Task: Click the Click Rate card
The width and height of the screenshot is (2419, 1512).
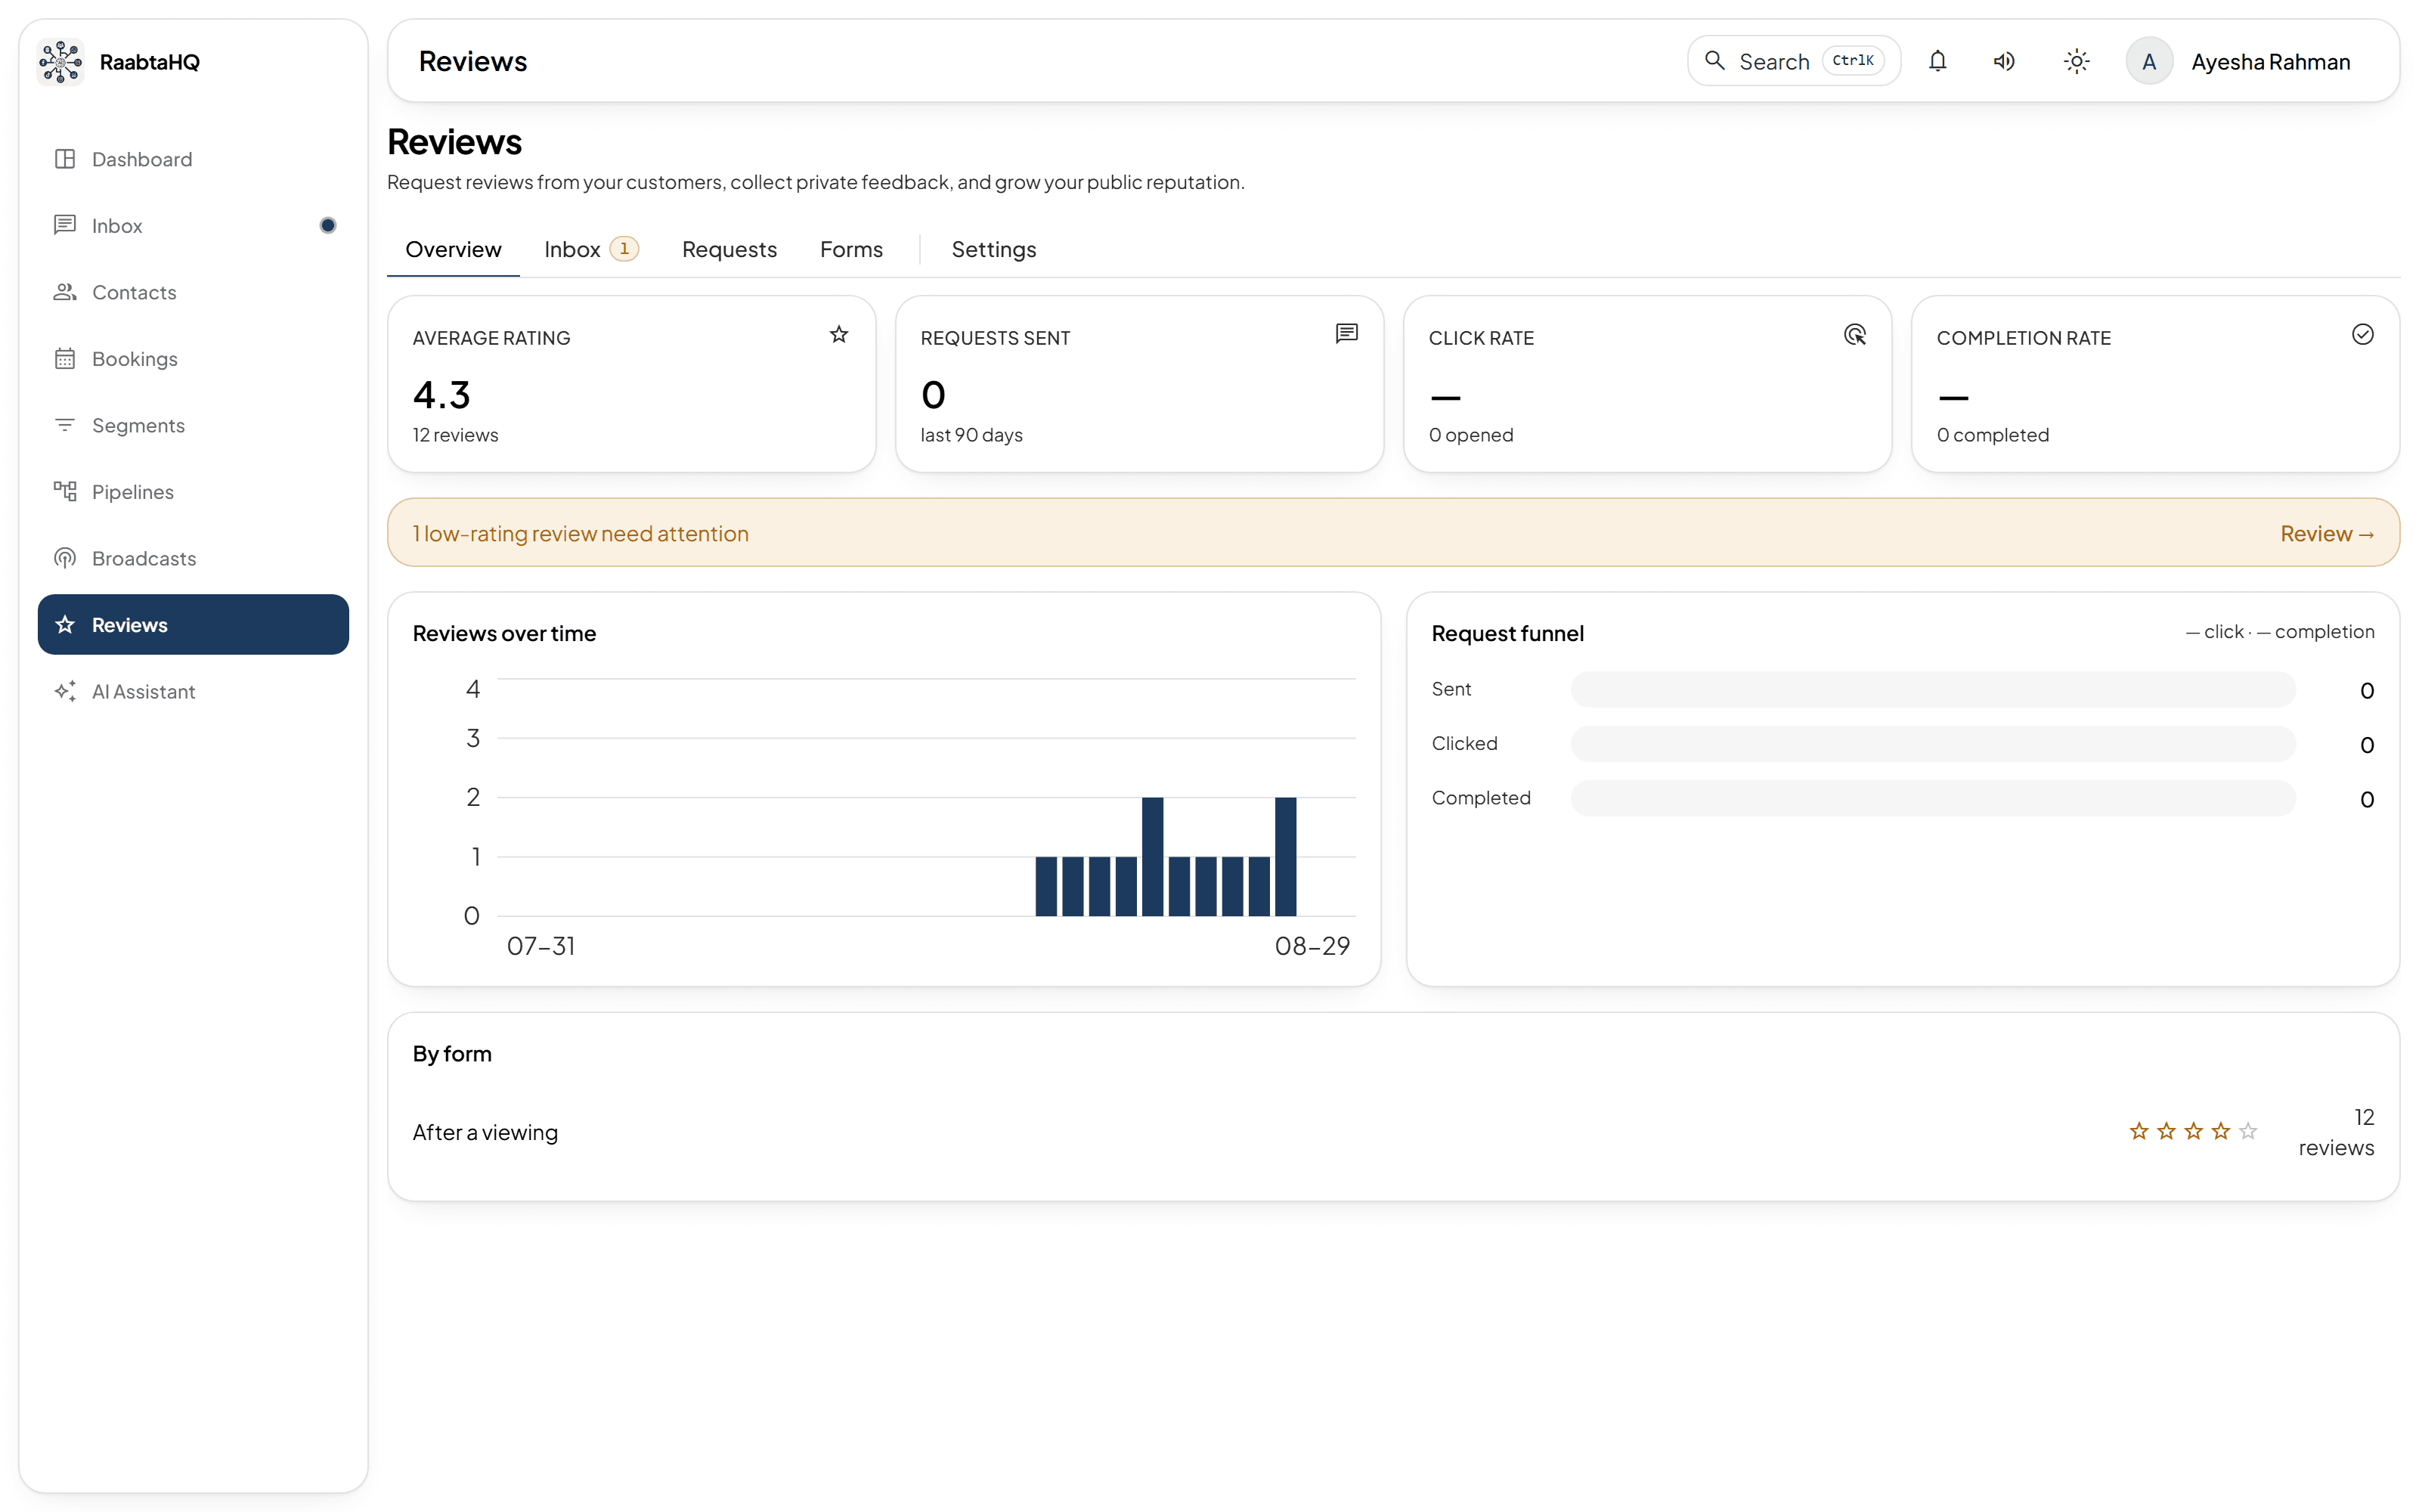Action: point(1647,384)
